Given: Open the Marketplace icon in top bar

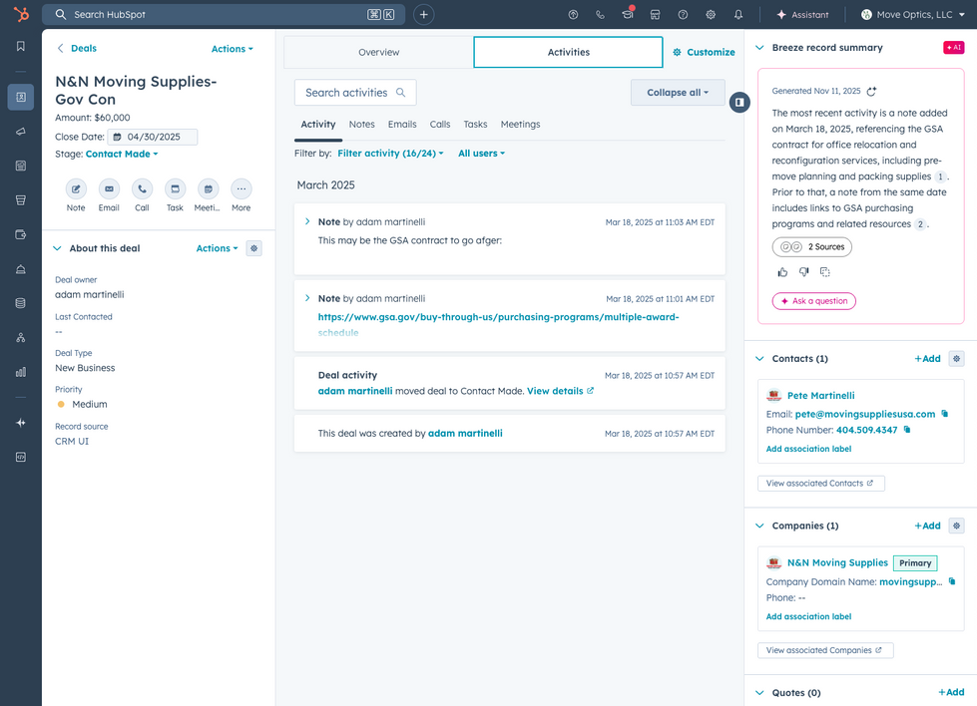Looking at the screenshot, I should tap(655, 14).
